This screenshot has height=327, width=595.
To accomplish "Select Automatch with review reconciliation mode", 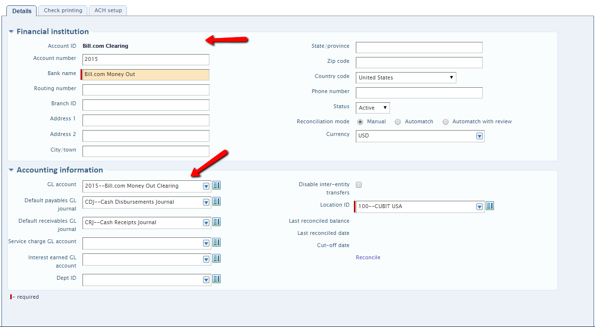I will (x=446, y=122).
